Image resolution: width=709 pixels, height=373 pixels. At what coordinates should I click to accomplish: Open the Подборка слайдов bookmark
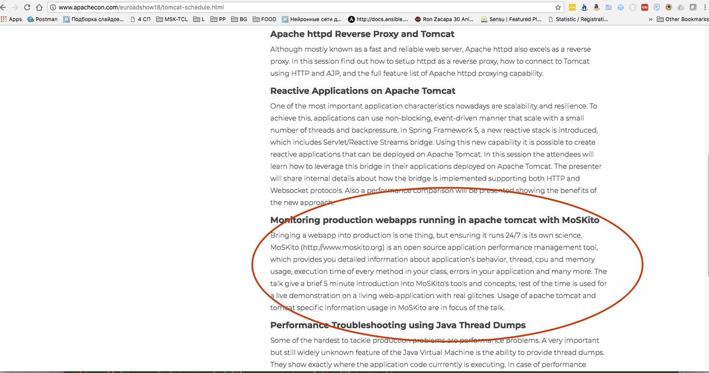coord(93,19)
